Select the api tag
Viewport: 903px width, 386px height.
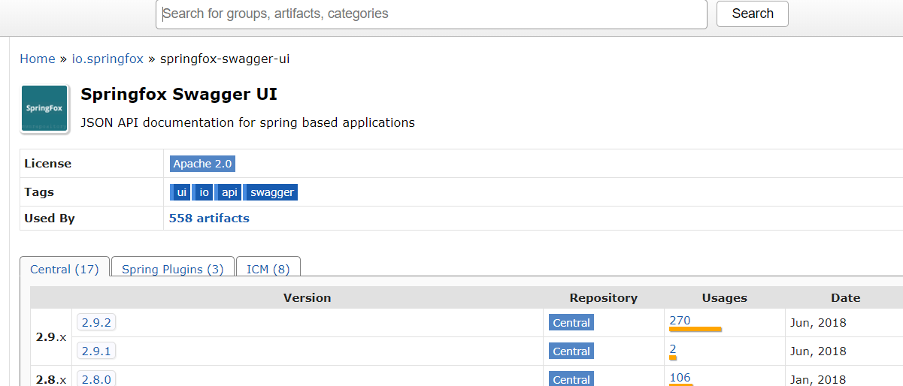coord(229,192)
